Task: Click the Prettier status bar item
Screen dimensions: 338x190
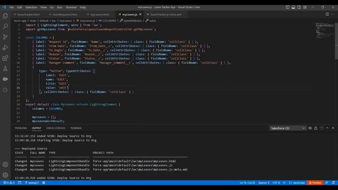Action: [x=315, y=183]
